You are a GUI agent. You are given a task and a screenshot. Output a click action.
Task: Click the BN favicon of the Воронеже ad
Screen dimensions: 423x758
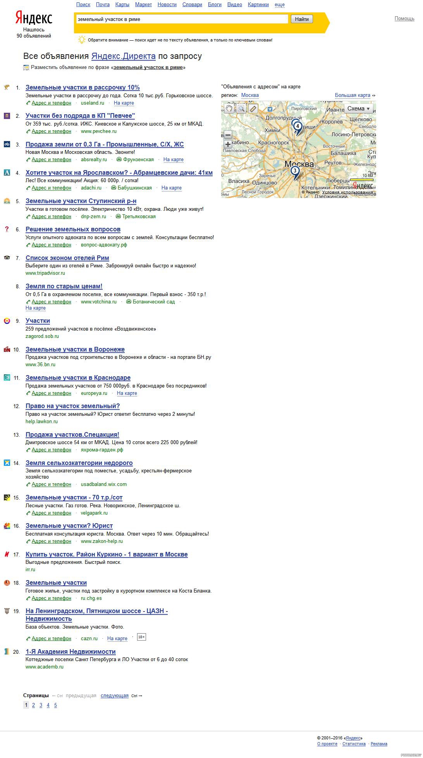(x=7, y=349)
